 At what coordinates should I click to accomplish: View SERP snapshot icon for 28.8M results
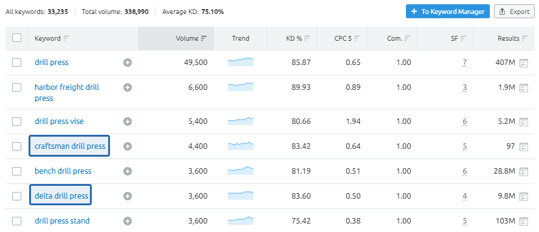[524, 171]
